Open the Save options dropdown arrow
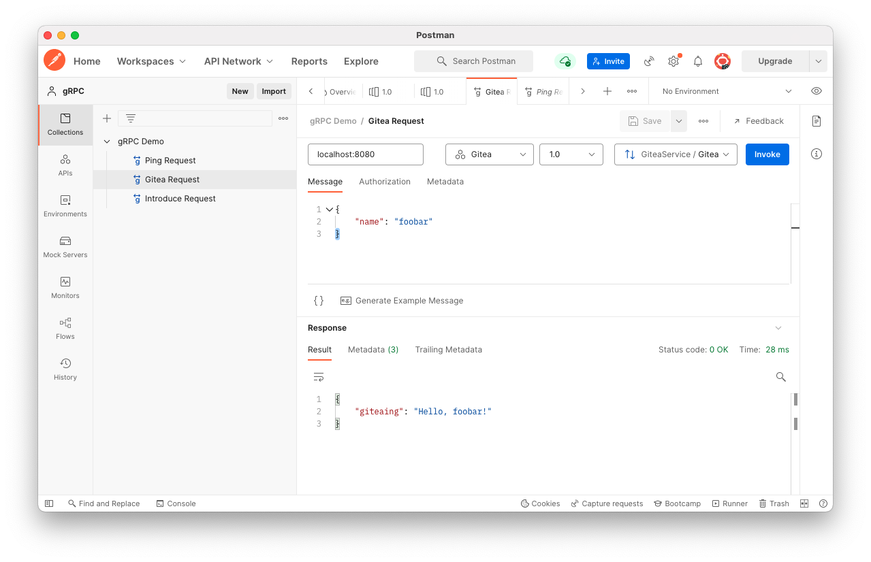This screenshot has height=562, width=871. click(x=679, y=121)
